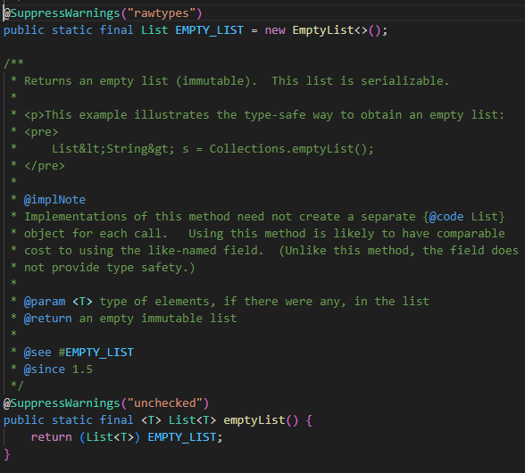The height and width of the screenshot is (473, 525).
Task: Click Collections.emptyList() in the comment example
Action: [x=287, y=149]
